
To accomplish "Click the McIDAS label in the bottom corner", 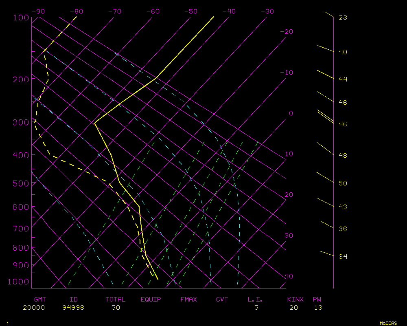I will (388, 323).
